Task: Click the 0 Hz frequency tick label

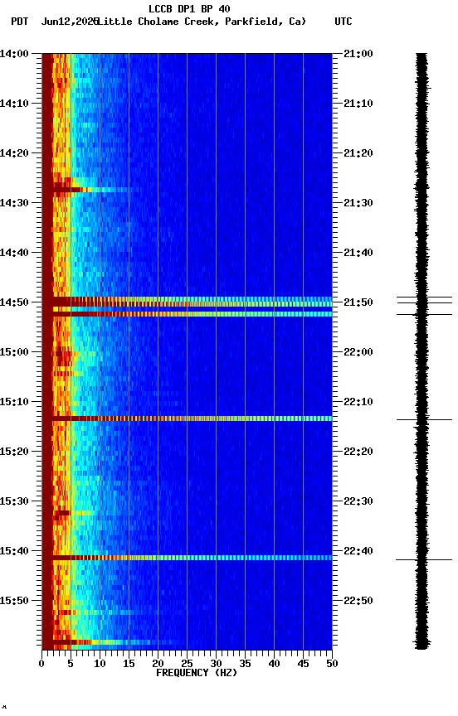Action: point(41,664)
